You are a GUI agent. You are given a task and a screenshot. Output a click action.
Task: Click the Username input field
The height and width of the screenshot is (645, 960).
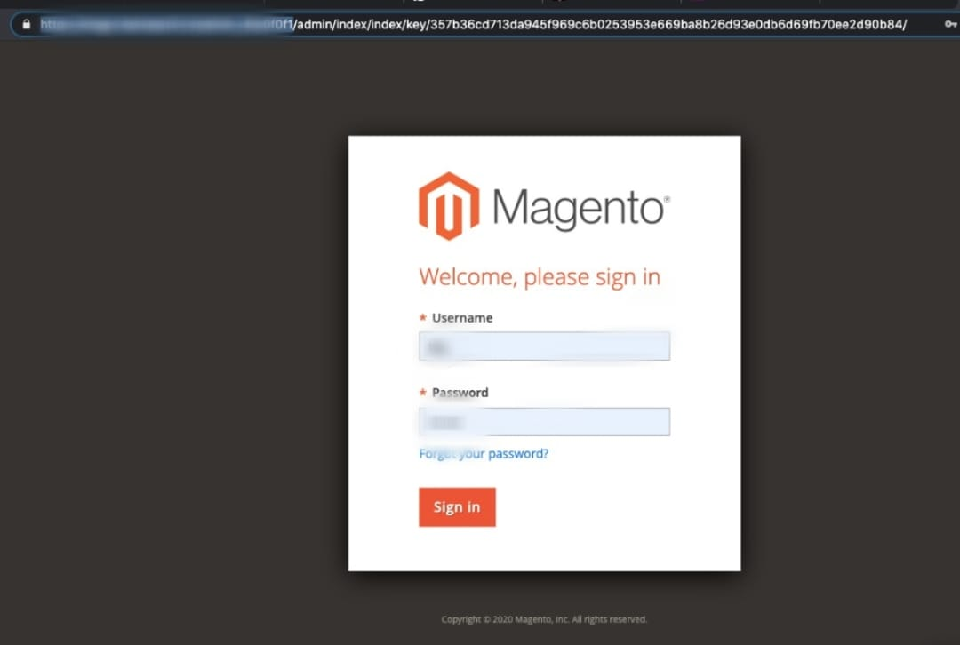pyautogui.click(x=544, y=346)
